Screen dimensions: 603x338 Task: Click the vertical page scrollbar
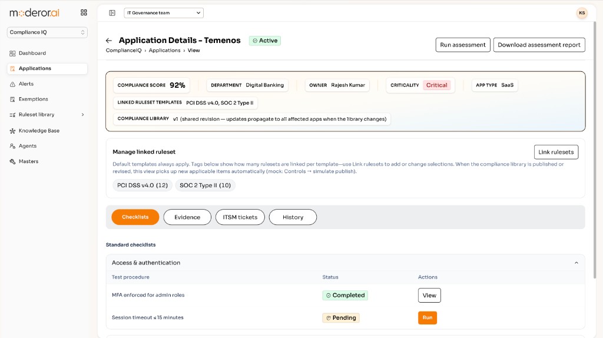click(x=595, y=150)
